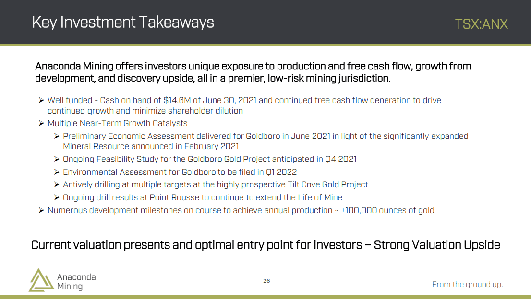The width and height of the screenshot is (531, 299).
Task: Click the From the ground up tagline
Action: pos(467,285)
